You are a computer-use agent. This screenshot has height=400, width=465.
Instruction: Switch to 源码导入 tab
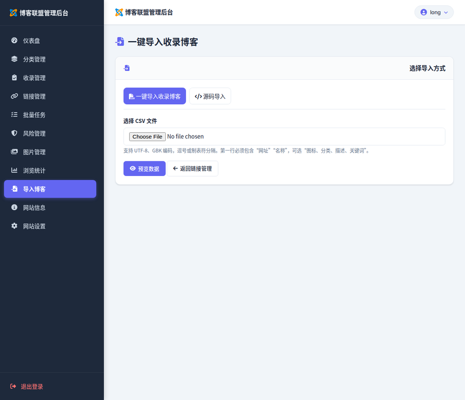tap(210, 96)
